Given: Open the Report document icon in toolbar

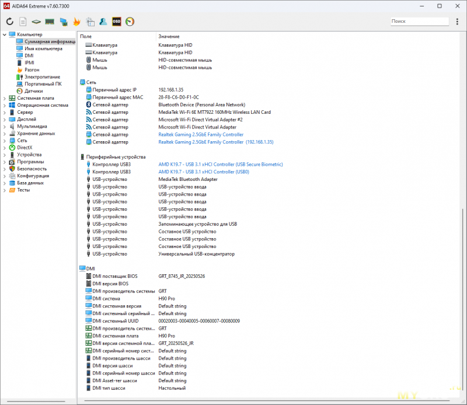Looking at the screenshot, I should 23,22.
